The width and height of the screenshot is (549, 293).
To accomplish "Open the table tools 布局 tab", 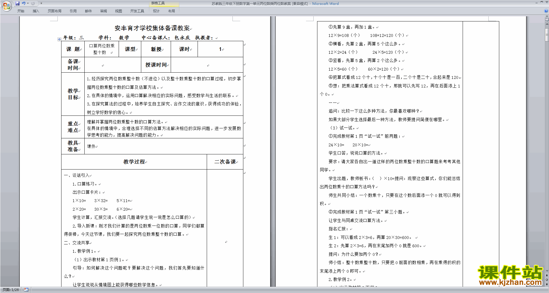I will click(172, 11).
